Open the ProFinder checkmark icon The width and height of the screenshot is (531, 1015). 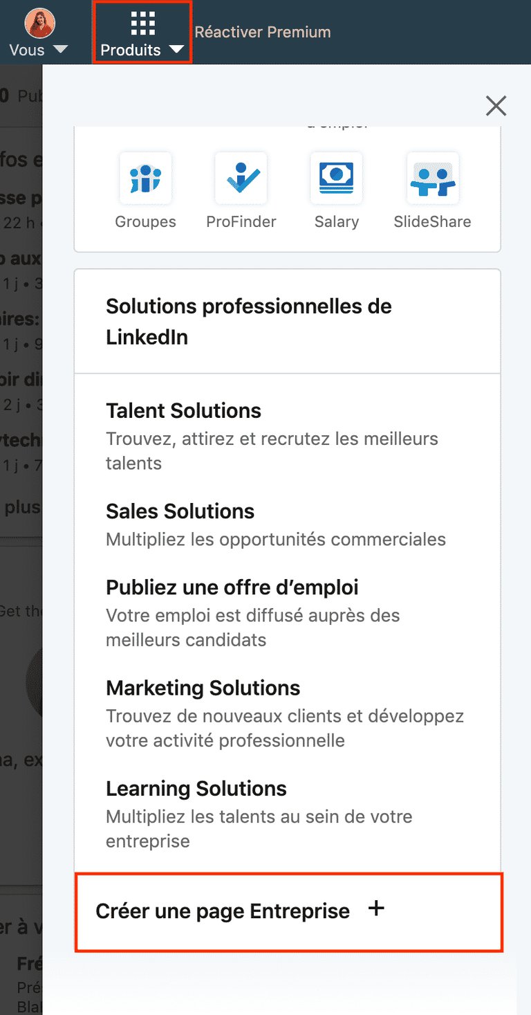pos(241,179)
